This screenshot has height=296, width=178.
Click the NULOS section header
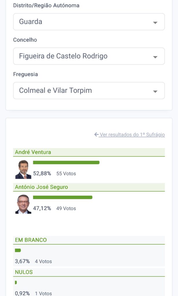pyautogui.click(x=24, y=272)
